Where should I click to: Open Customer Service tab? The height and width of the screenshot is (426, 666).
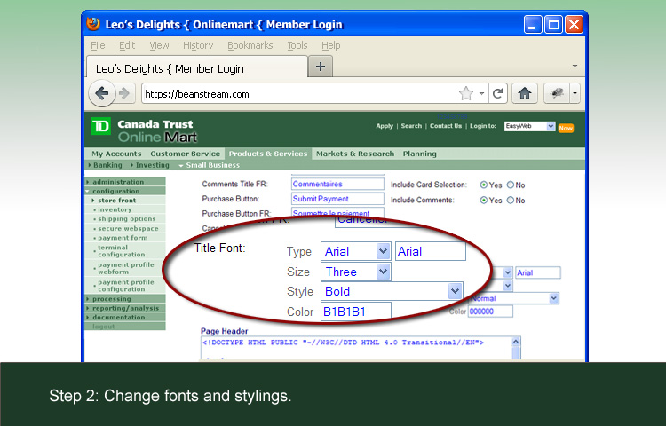[186, 154]
